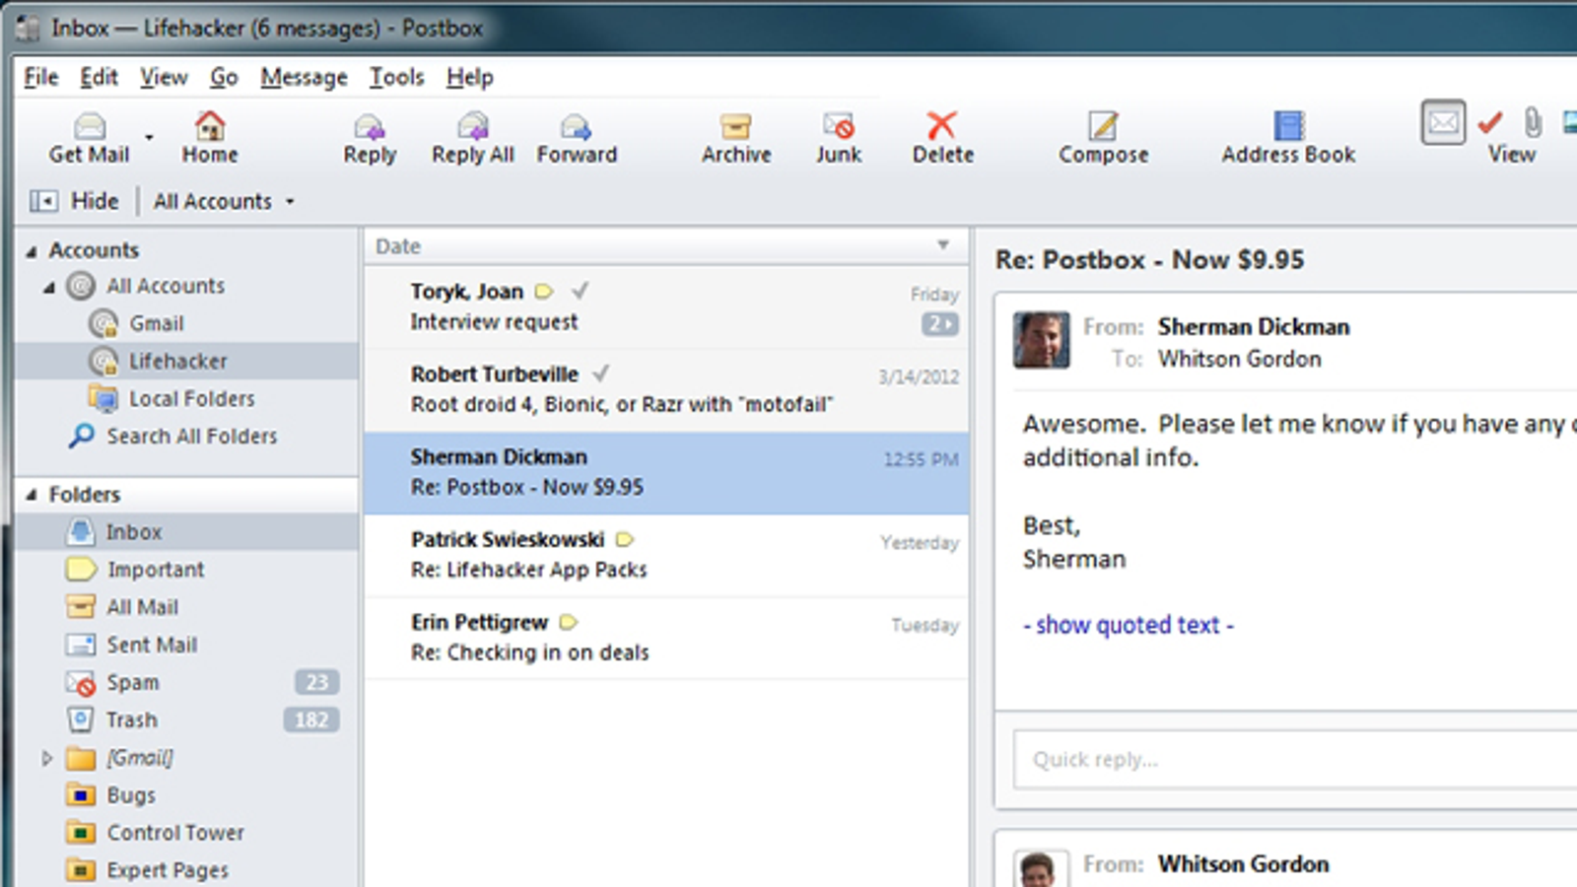This screenshot has height=887, width=1577.
Task: Open the File menu
Action: pos(41,77)
